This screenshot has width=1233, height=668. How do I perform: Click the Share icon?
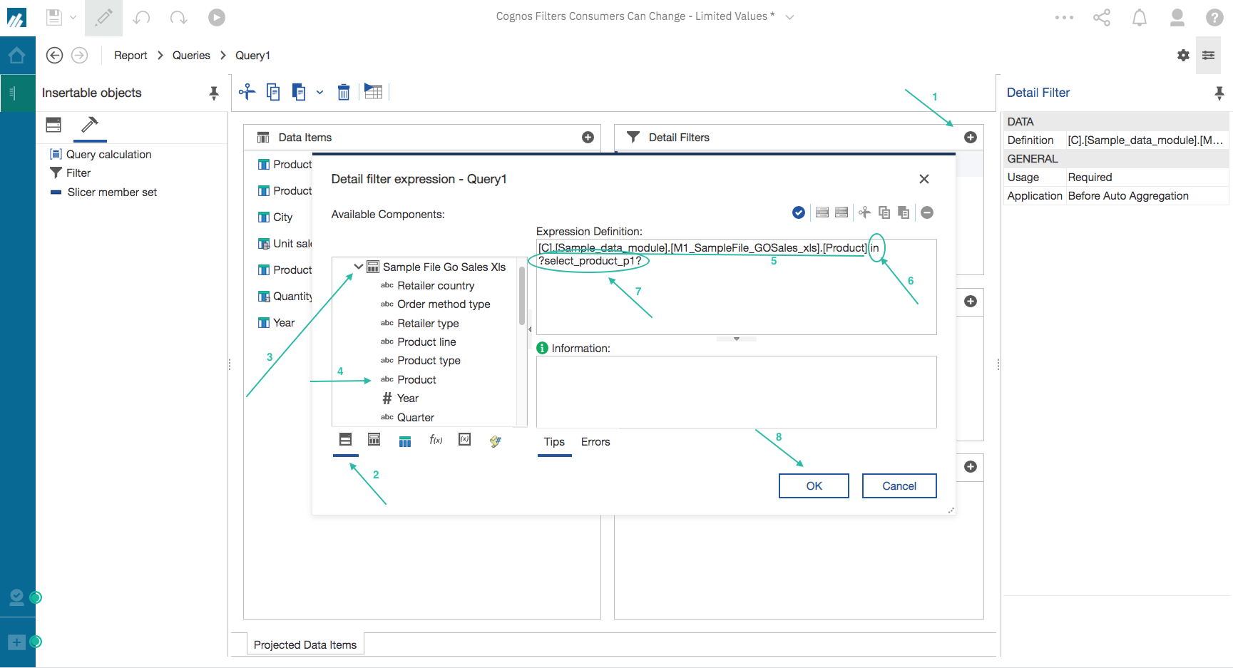click(x=1102, y=17)
